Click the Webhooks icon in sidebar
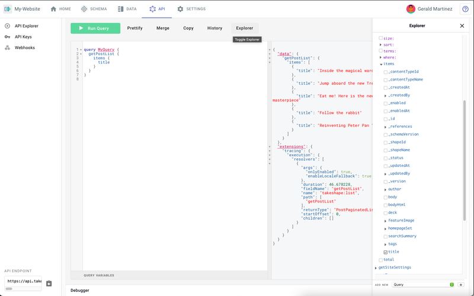Image resolution: width=474 pixels, height=296 pixels. (7, 48)
